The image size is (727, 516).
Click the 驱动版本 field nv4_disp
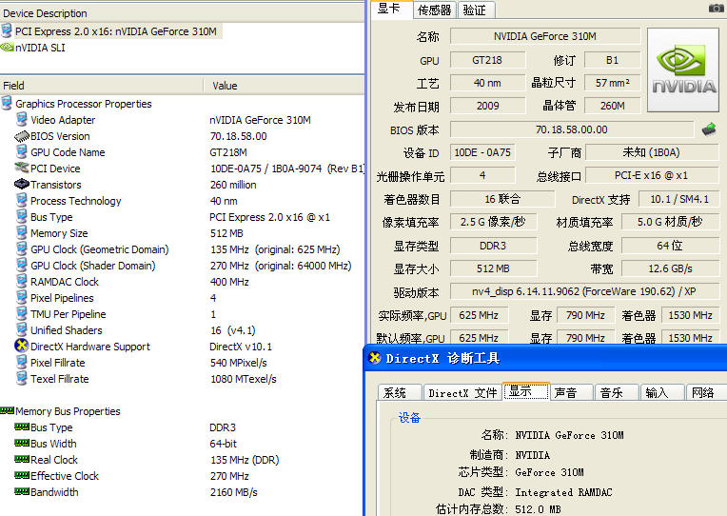click(x=584, y=291)
